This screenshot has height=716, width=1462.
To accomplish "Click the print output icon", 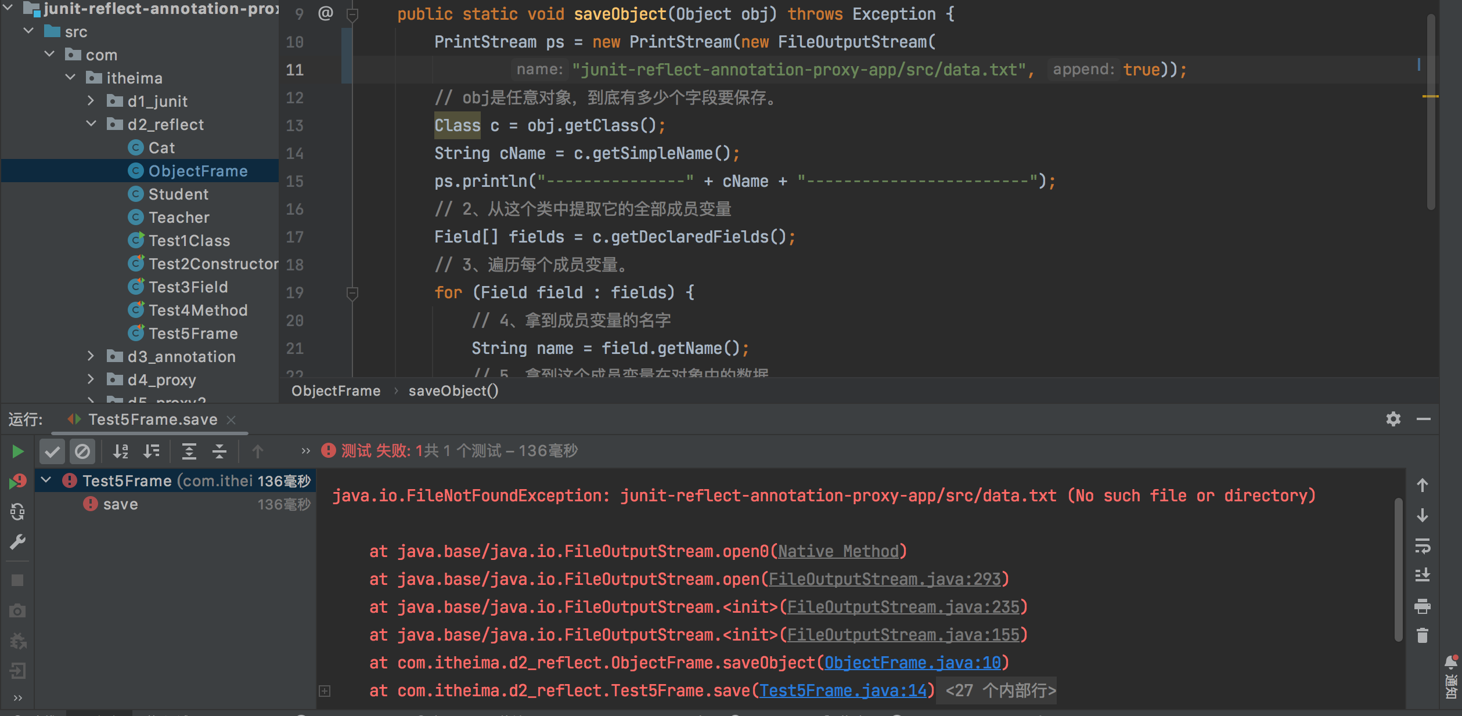I will click(1422, 606).
